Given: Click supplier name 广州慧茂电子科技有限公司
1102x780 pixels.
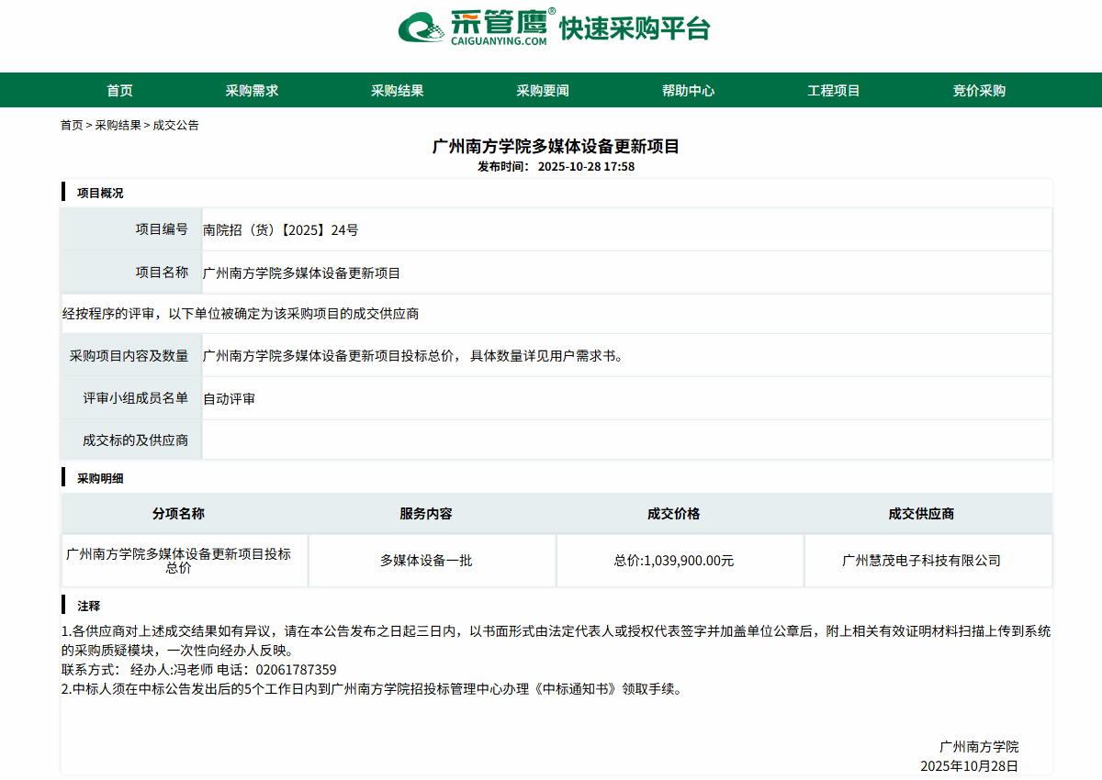Looking at the screenshot, I should point(921,560).
